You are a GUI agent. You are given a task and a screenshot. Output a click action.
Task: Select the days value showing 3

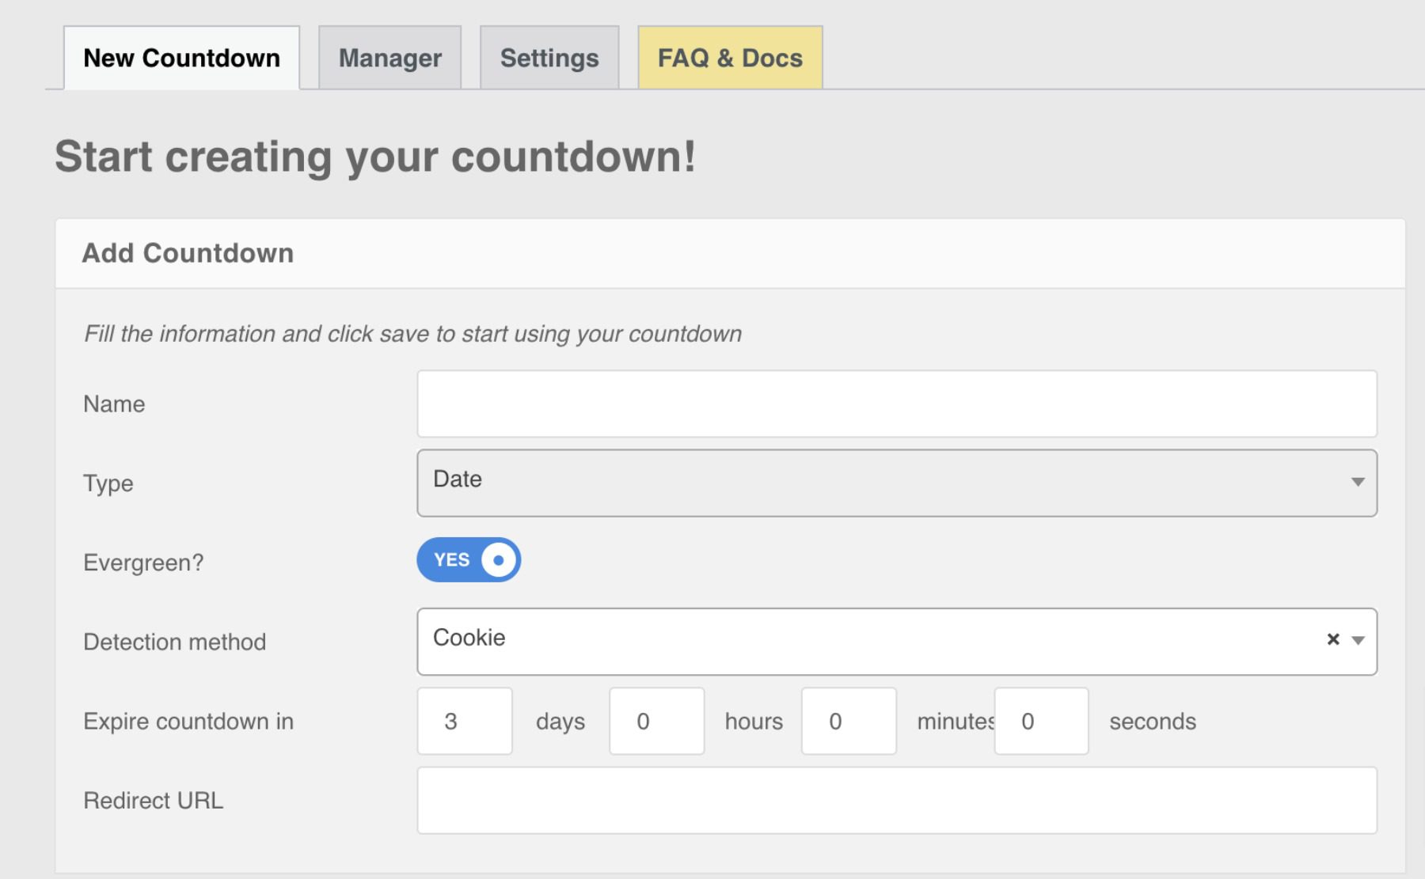(x=464, y=721)
